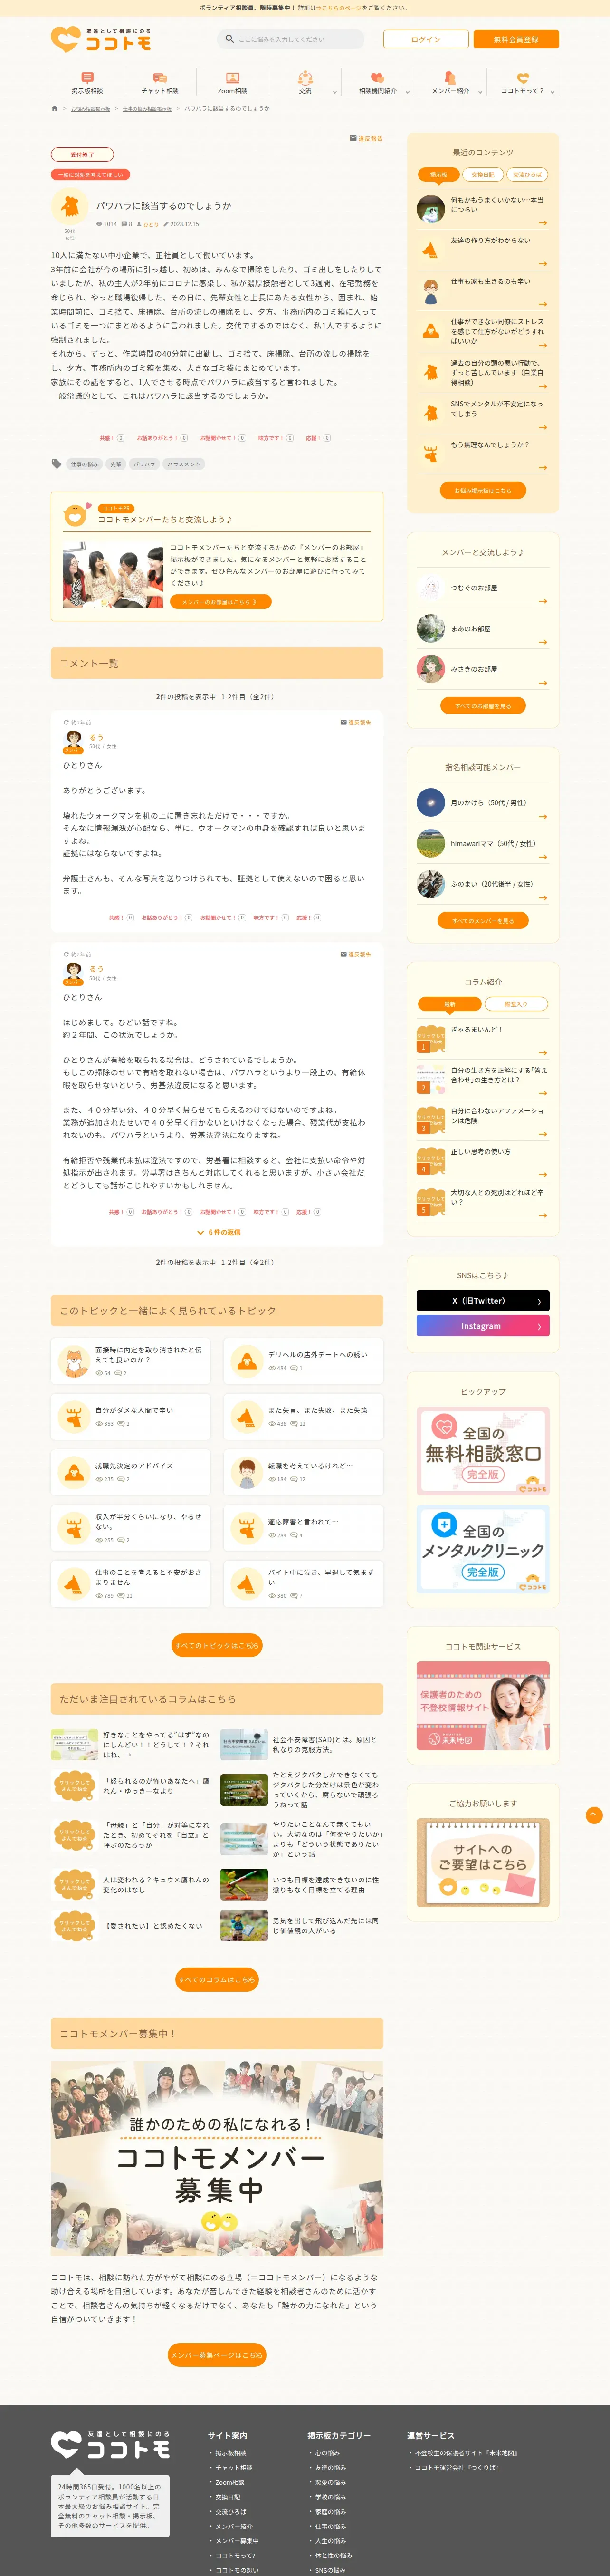The width and height of the screenshot is (610, 2576).
Task: Open the Zoom相談 nav icon
Action: tap(232, 77)
